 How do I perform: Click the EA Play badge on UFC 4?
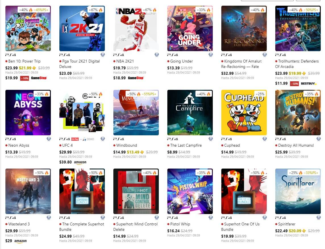(75, 139)
